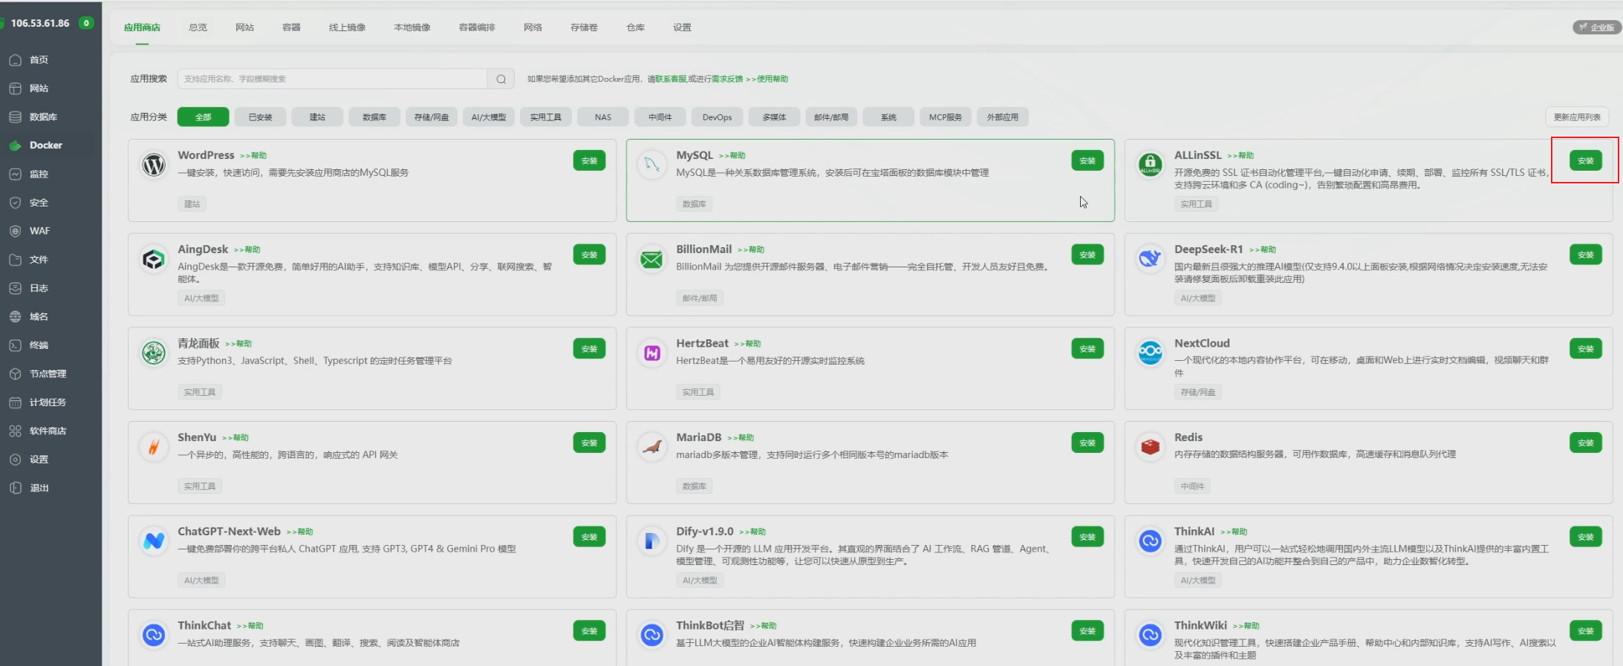Open 设置 settings in the sidebar
This screenshot has width=1623, height=666.
click(x=39, y=460)
